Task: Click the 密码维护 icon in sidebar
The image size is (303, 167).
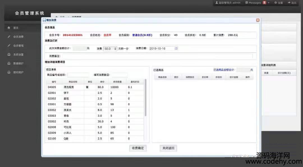Action: click(9, 72)
